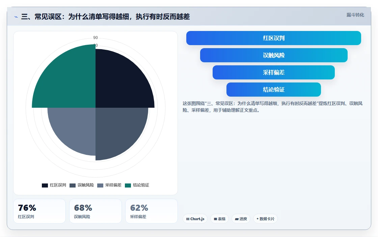This screenshot has width=378, height=237.
Task: Click the 误触风险 funnel bar
Action: point(274,55)
